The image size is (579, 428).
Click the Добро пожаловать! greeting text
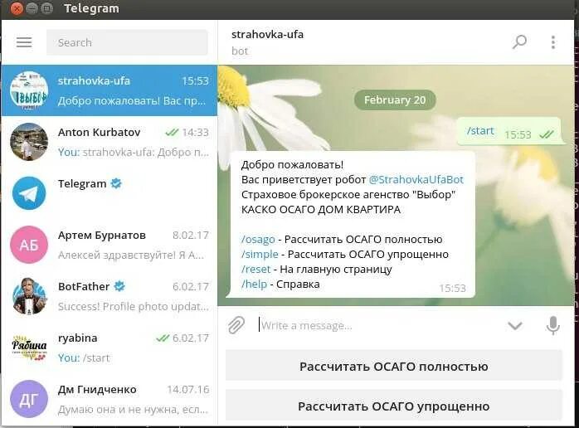[x=292, y=165]
